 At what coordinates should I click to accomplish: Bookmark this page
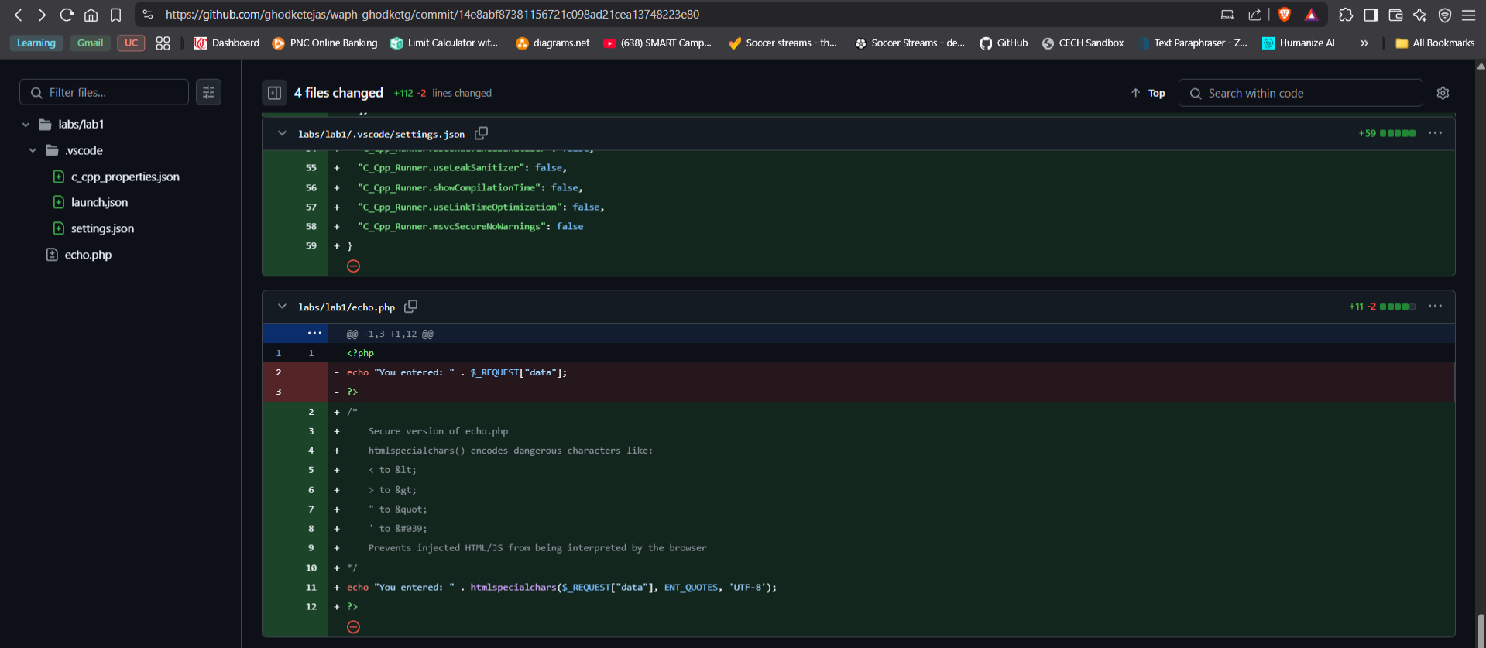[x=116, y=15]
